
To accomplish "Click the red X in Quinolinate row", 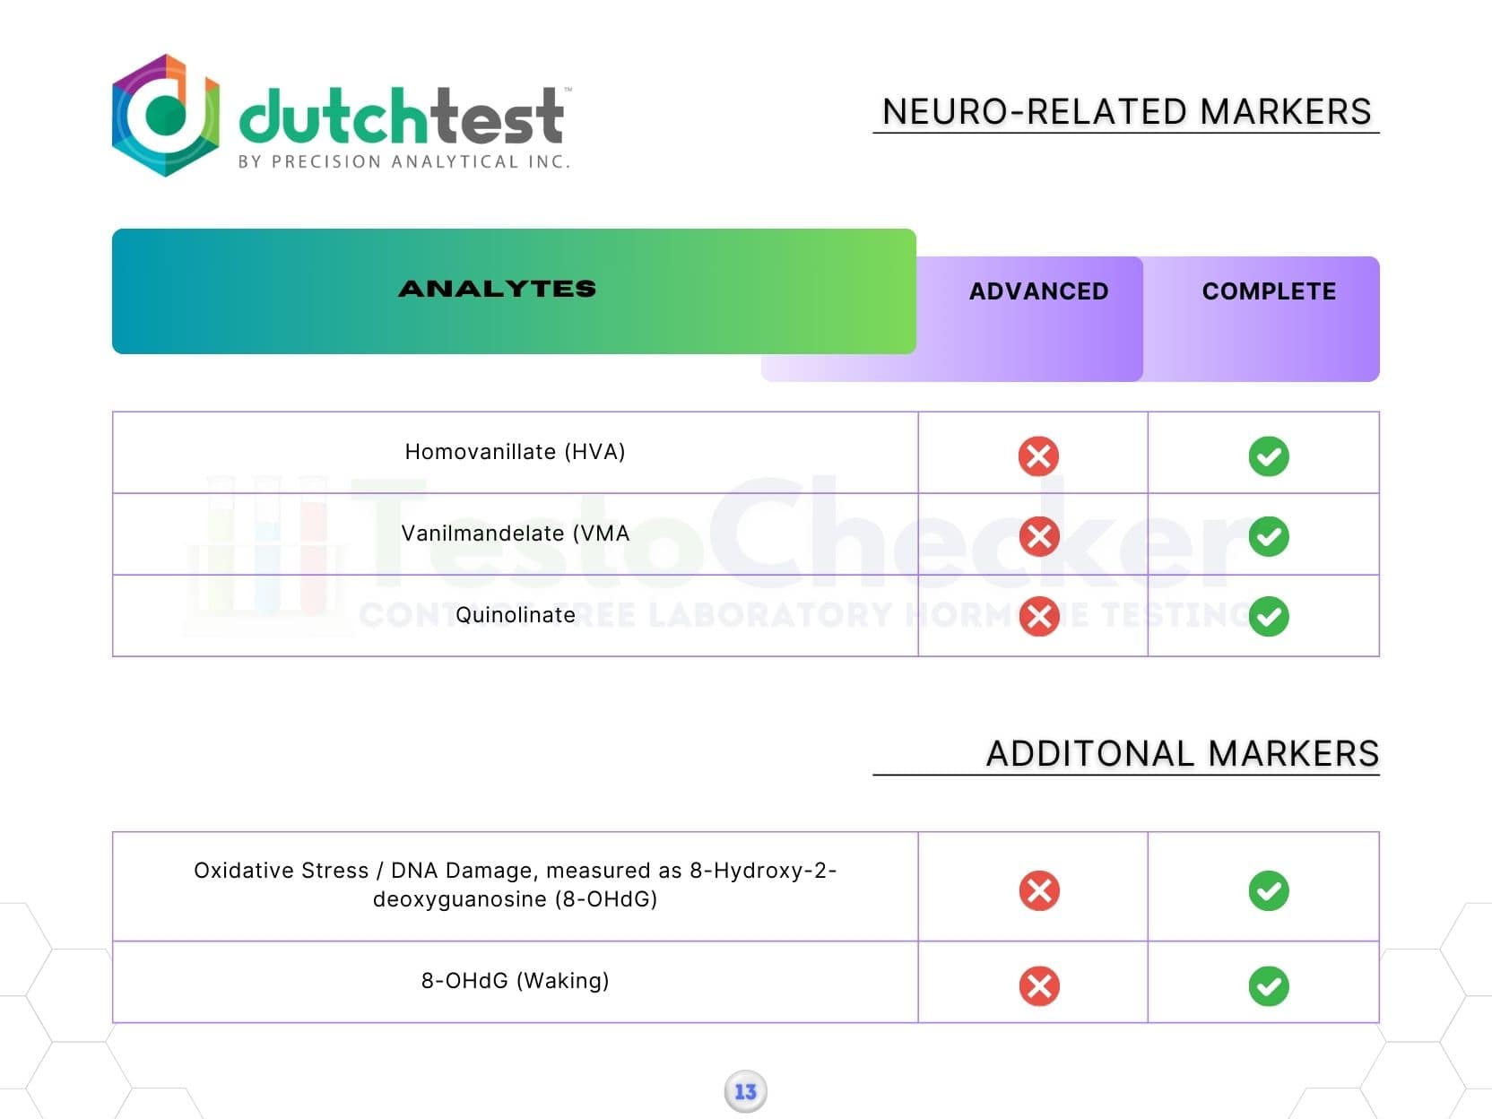I will (x=1038, y=616).
